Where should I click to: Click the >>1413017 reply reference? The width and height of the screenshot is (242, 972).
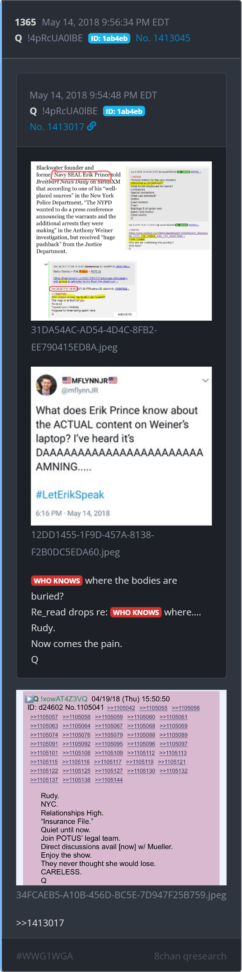tap(40, 922)
